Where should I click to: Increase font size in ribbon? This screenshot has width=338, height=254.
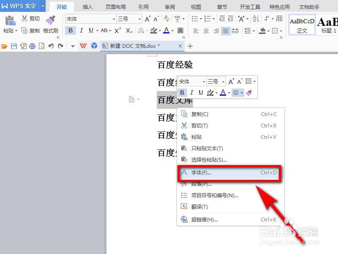tap(147, 19)
